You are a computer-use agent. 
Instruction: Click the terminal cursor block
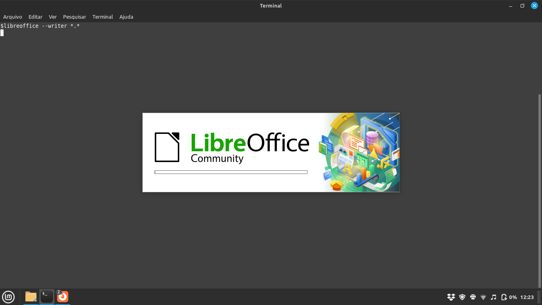pyautogui.click(x=2, y=33)
